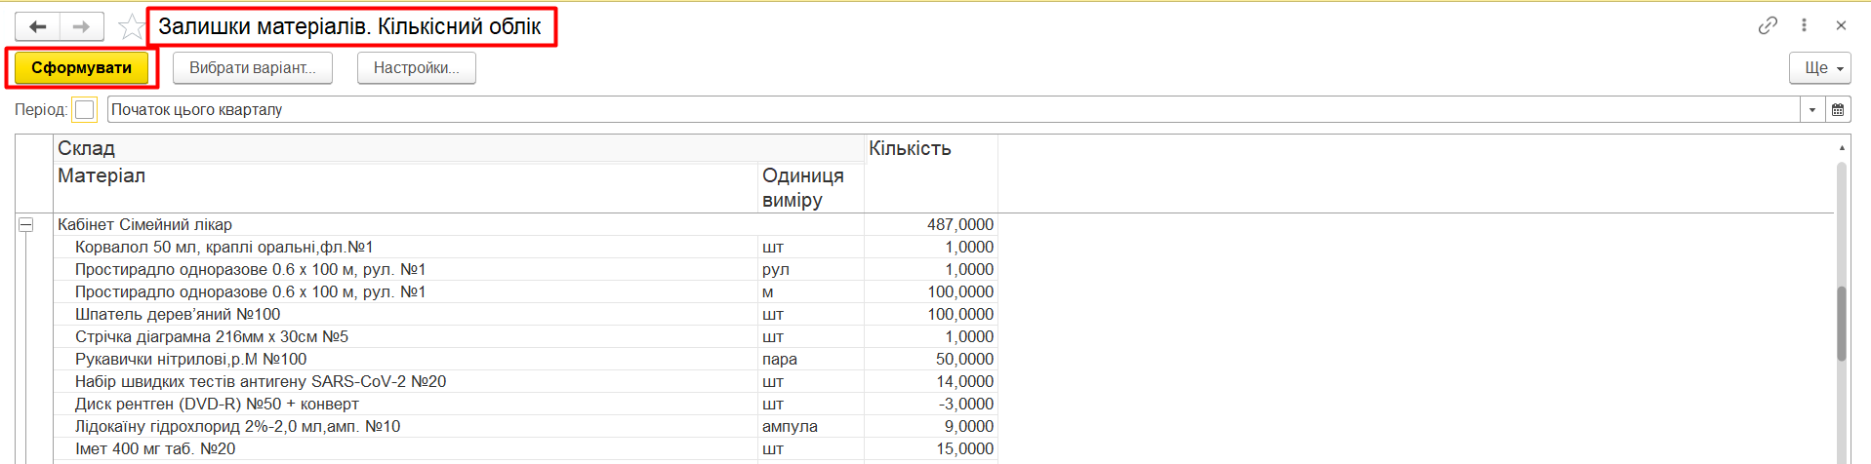
Task: Click the Кількість column header
Action: 910,149
